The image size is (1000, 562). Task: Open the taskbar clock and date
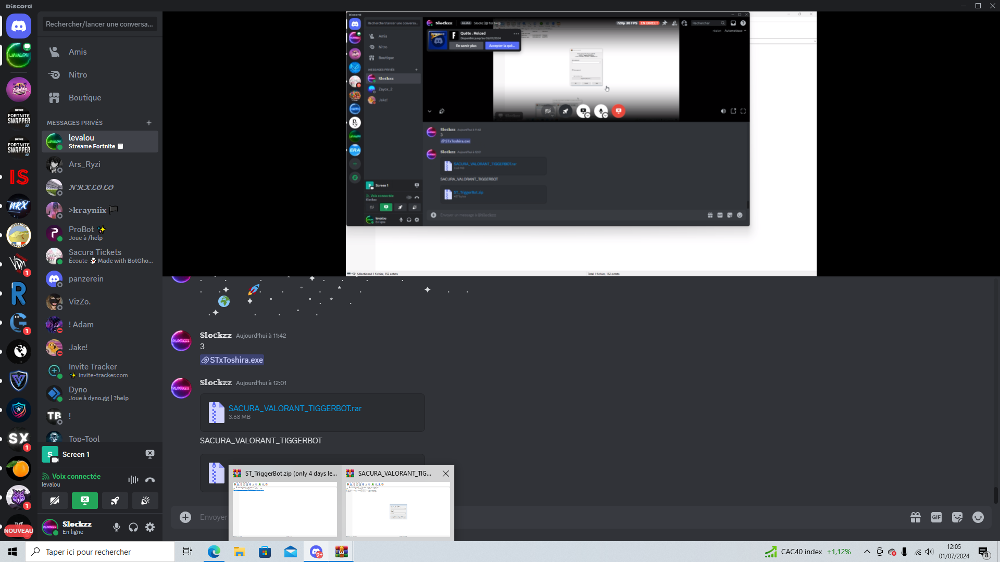(x=954, y=552)
